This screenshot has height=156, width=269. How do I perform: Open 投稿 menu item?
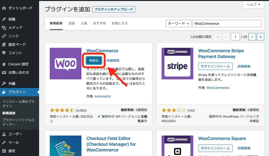(x=12, y=19)
